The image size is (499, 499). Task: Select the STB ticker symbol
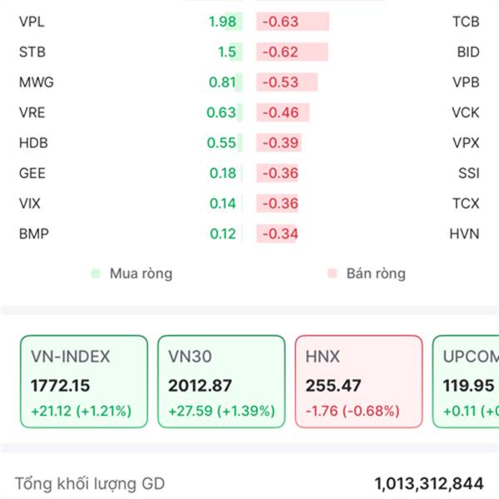tap(32, 52)
